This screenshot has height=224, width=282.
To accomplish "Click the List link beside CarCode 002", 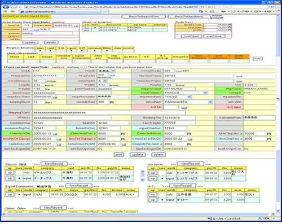I will (x=112, y=75).
